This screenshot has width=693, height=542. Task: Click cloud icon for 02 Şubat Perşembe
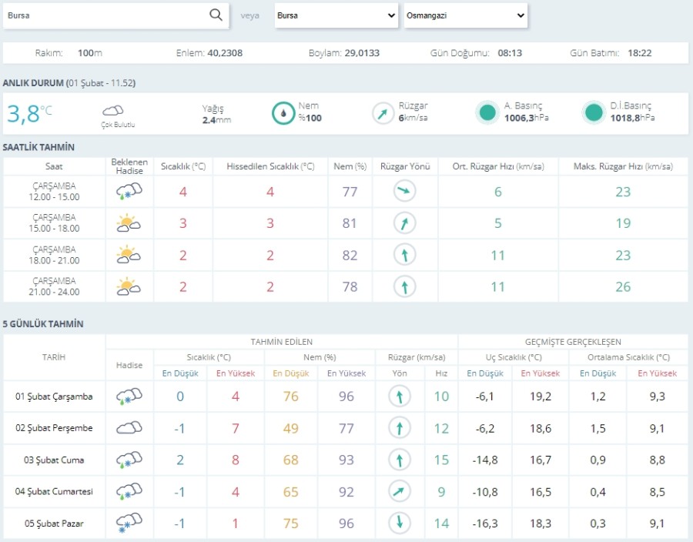129,428
